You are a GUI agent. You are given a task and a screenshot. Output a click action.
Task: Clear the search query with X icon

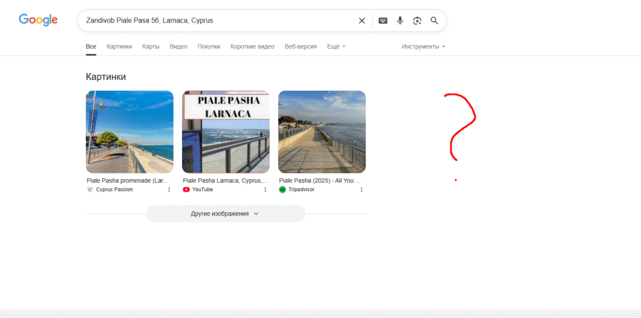tap(362, 21)
